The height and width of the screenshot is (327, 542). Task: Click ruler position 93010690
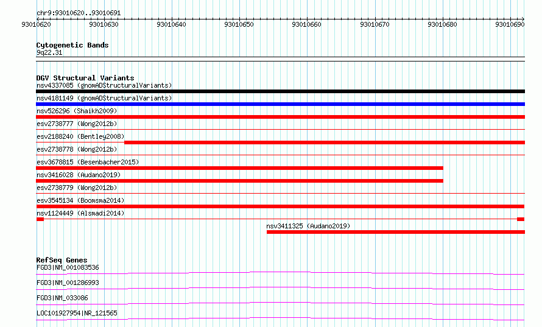click(510, 24)
